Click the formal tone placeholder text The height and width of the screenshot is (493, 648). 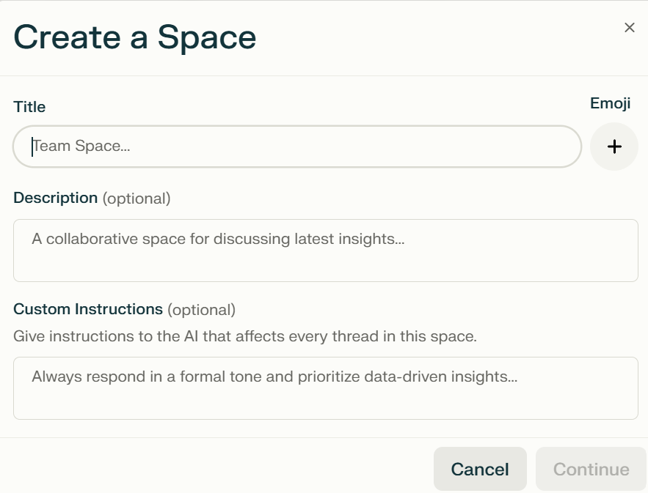click(x=274, y=377)
